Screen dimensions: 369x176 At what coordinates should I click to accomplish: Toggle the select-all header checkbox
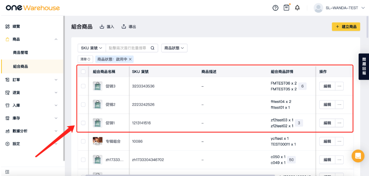[x=83, y=72]
